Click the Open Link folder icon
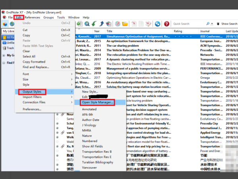 [125, 24]
